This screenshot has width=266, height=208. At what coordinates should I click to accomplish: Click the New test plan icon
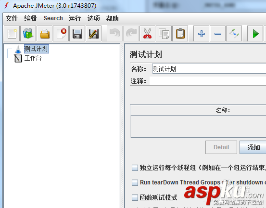[12, 34]
